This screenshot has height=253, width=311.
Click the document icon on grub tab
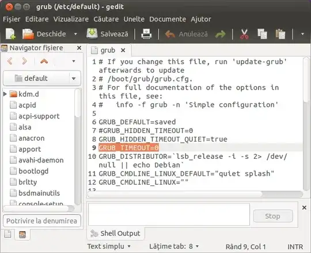pyautogui.click(x=94, y=50)
